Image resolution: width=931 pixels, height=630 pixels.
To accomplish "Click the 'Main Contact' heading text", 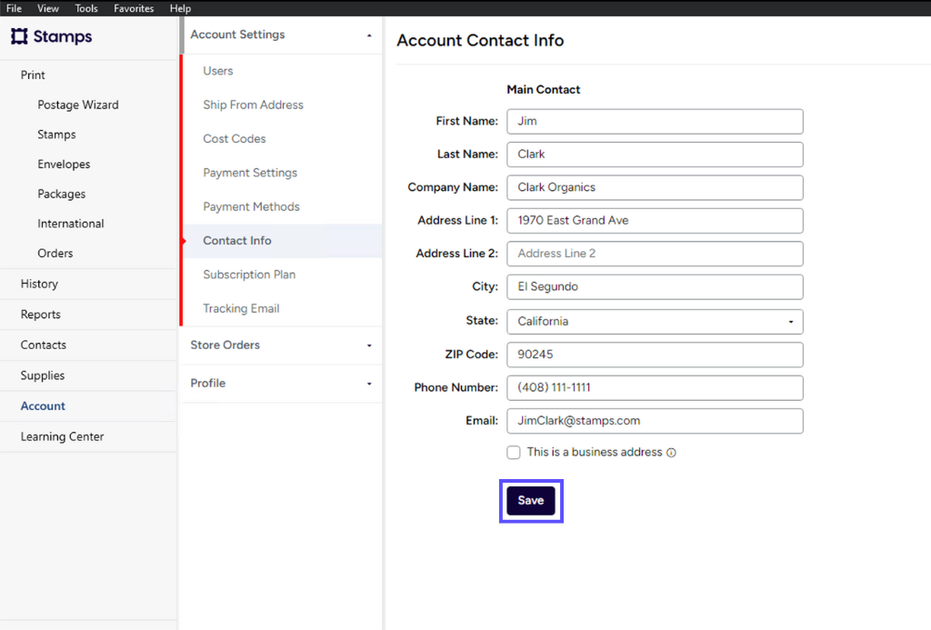I will pyautogui.click(x=544, y=90).
